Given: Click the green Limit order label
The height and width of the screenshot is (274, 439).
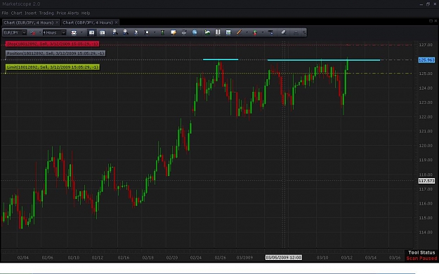Looking at the screenshot, I should [x=53, y=67].
